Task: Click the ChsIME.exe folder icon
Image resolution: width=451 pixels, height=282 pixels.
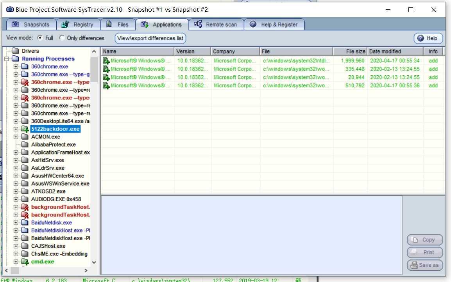Action: tap(25, 254)
